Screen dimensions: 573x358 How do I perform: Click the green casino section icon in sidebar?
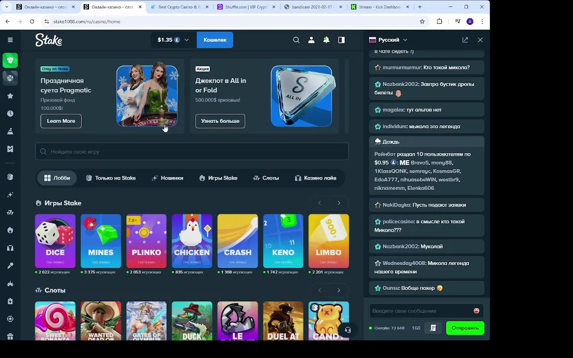pos(10,60)
